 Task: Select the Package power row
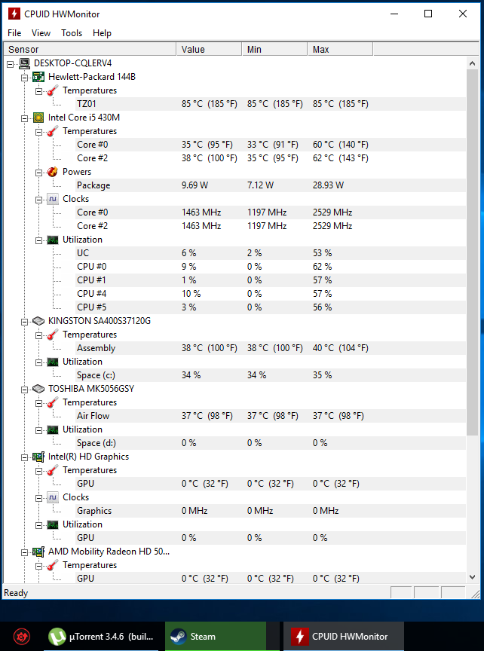[234, 185]
